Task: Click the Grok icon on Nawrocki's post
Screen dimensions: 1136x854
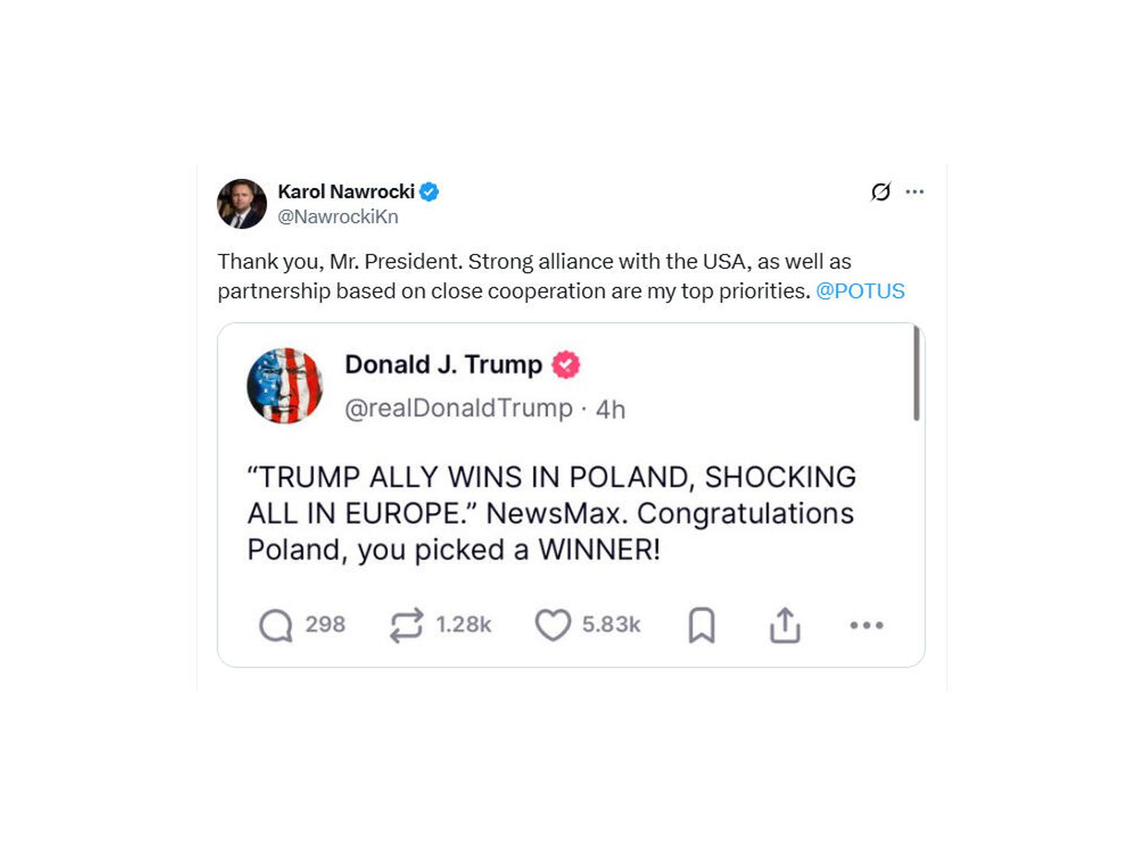Action: (x=881, y=192)
